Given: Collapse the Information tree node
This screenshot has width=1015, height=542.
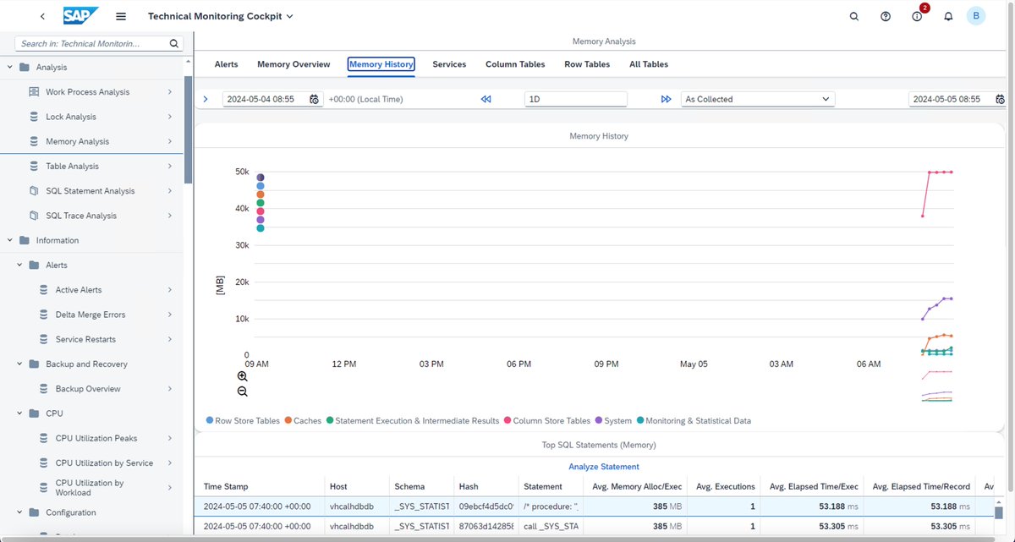Looking at the screenshot, I should [x=9, y=241].
